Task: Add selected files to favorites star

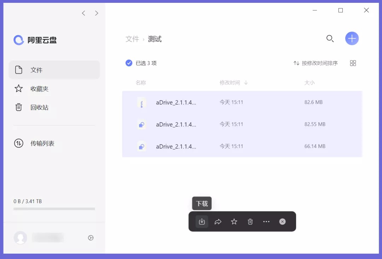Action: pyautogui.click(x=234, y=222)
